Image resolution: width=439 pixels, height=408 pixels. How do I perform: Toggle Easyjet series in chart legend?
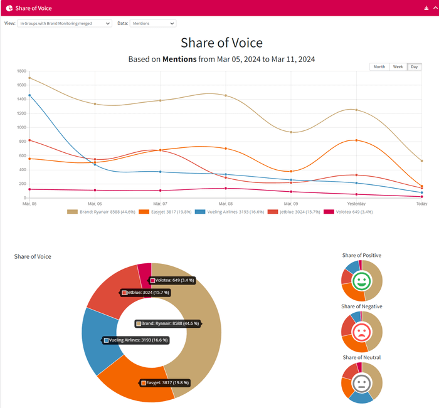tap(165, 212)
